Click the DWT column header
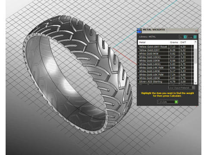This screenshot has width=207, height=155. [185, 42]
